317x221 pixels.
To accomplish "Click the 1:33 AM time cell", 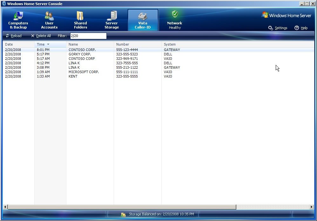I will (x=43, y=76).
